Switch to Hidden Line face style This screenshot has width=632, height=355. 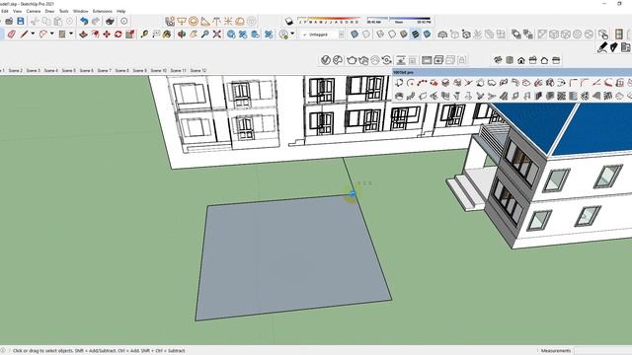coord(392,35)
